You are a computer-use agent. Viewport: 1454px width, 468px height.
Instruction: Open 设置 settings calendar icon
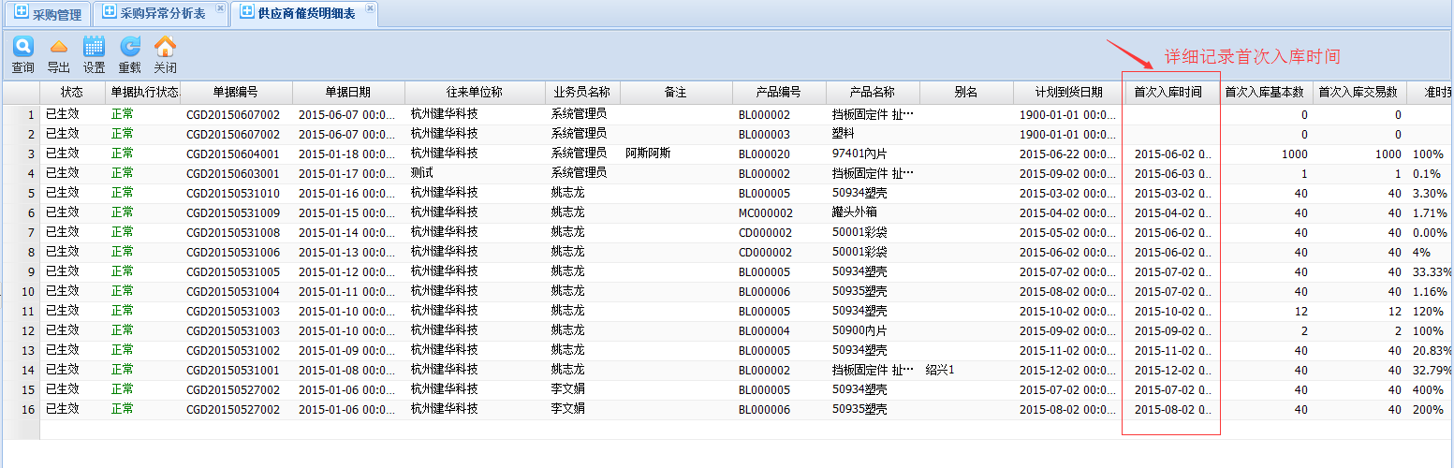[x=94, y=47]
